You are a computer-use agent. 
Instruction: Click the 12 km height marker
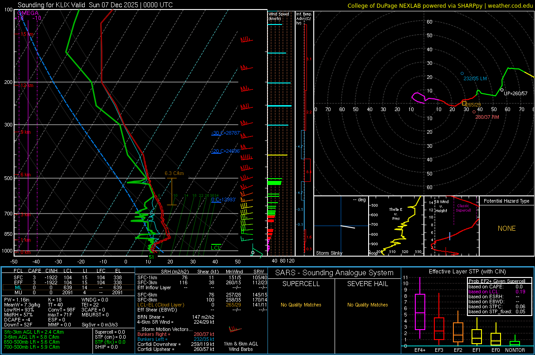27,85
